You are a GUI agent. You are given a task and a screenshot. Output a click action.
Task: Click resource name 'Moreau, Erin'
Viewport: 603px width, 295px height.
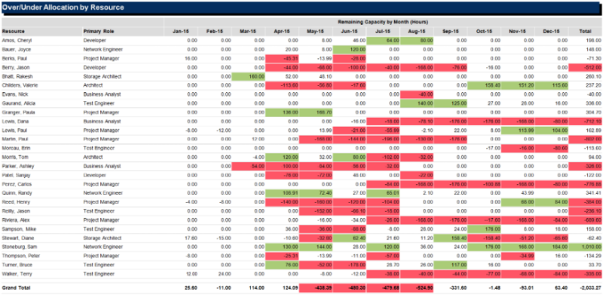[15, 149]
